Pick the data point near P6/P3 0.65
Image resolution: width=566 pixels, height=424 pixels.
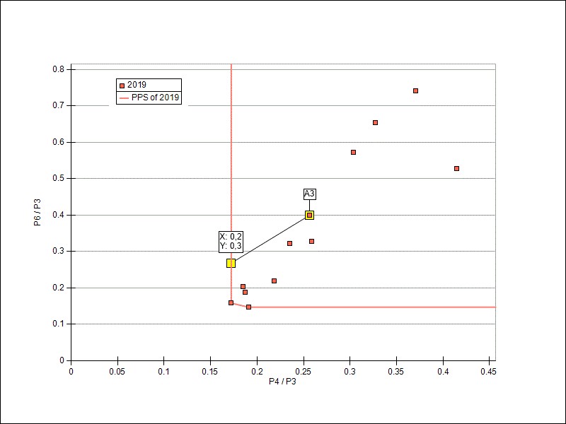coord(375,122)
